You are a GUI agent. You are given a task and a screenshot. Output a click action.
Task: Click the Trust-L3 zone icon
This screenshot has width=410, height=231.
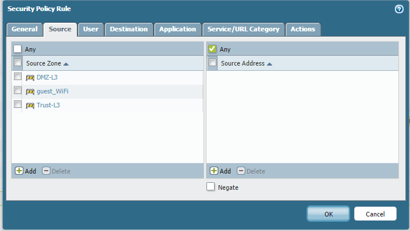(30, 105)
